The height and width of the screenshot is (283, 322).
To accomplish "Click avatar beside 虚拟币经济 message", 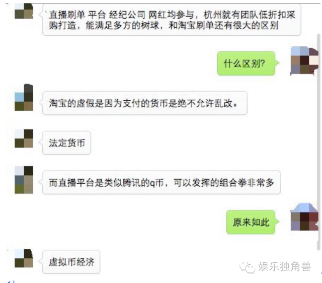I will point(24,258).
